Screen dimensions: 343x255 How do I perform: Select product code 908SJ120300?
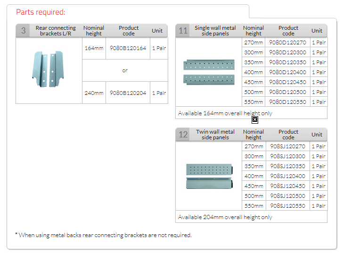(287, 156)
